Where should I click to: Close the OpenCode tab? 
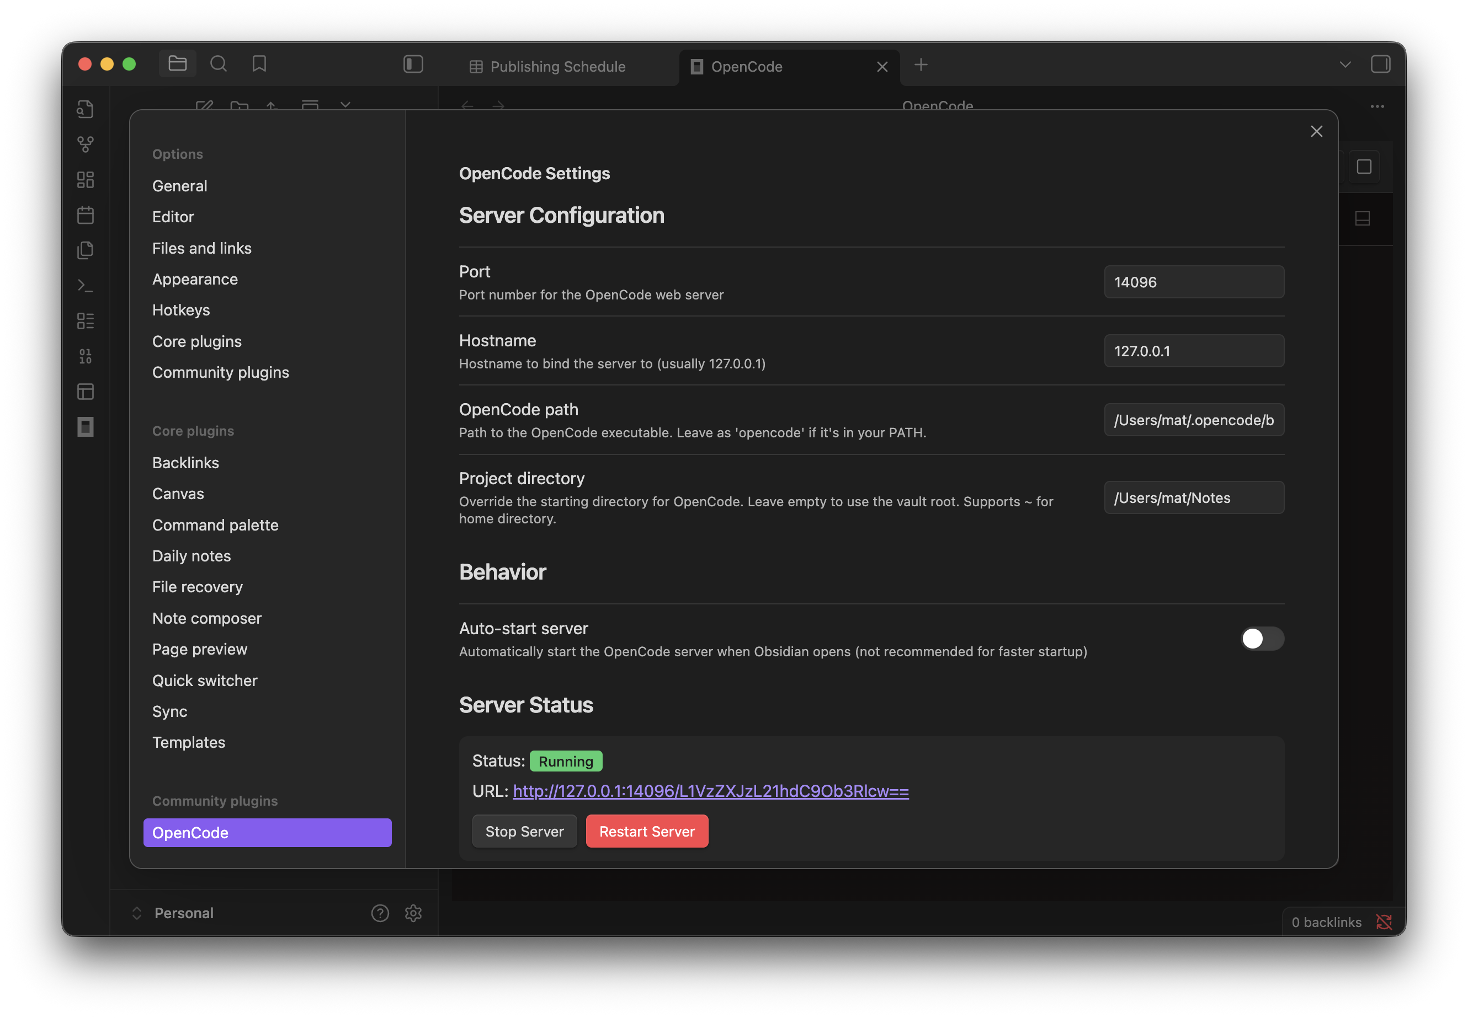[x=882, y=66]
